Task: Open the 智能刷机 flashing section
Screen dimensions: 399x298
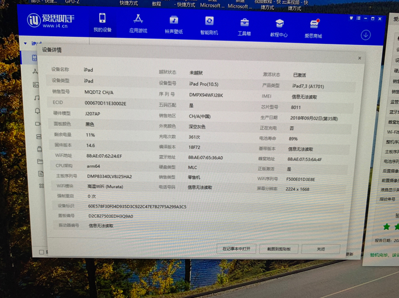Action: pos(209,26)
